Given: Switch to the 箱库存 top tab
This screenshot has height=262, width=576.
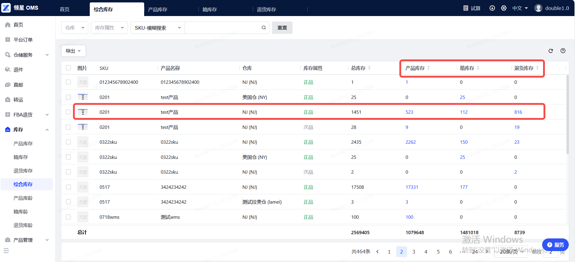Looking at the screenshot, I should [210, 9].
